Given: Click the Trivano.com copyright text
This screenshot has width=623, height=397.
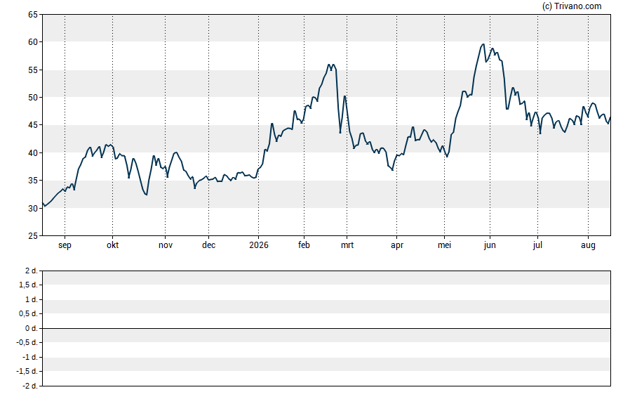Looking at the screenshot, I should (x=572, y=6).
